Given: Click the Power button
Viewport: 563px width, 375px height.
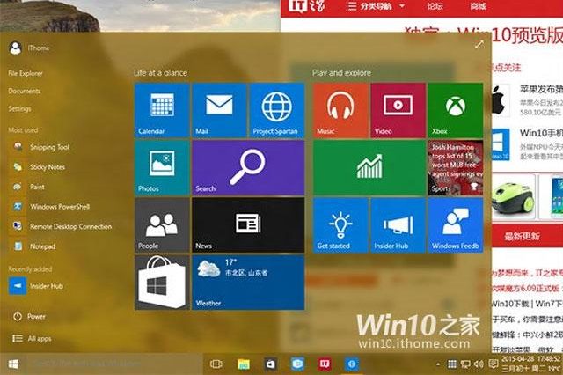Looking at the screenshot, I should pyautogui.click(x=29, y=316).
